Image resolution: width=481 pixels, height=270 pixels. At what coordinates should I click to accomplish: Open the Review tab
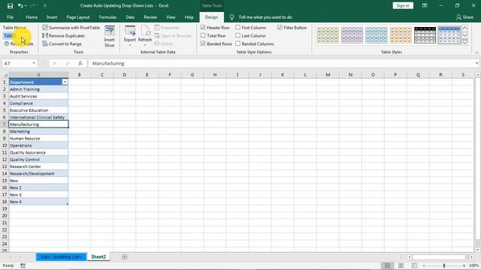tap(150, 17)
